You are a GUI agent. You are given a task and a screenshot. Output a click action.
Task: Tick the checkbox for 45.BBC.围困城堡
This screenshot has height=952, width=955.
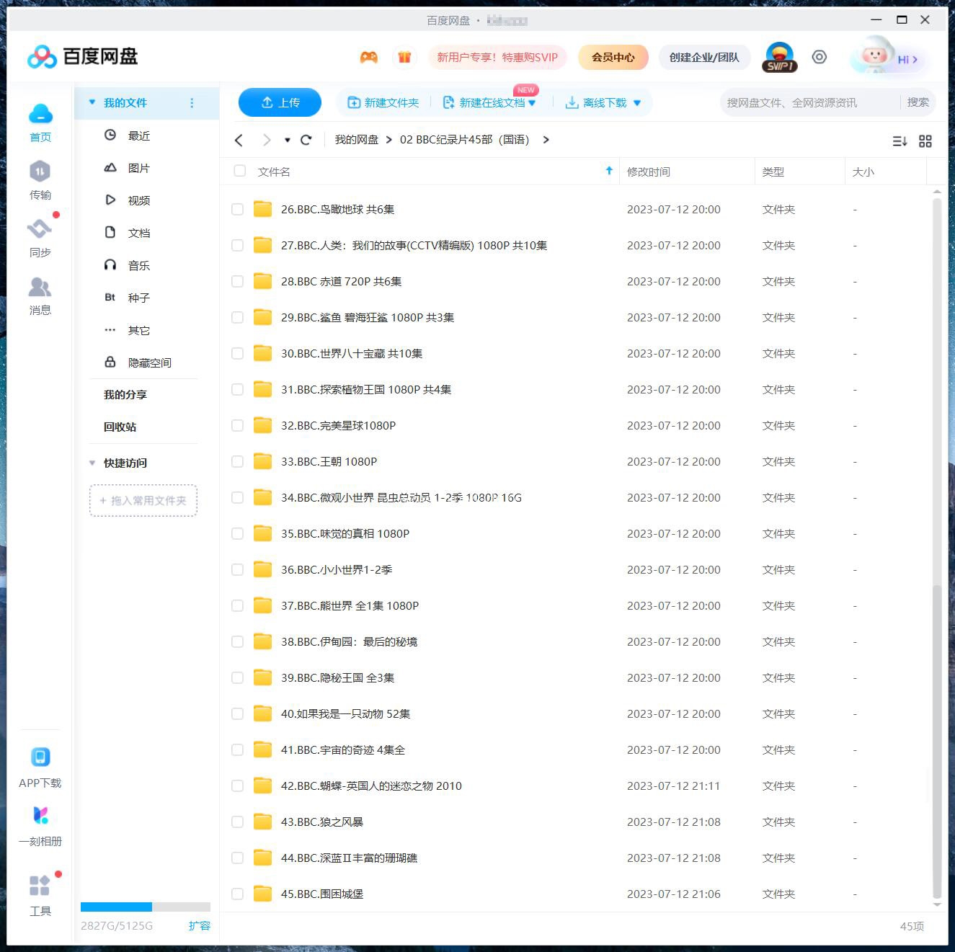(x=237, y=894)
